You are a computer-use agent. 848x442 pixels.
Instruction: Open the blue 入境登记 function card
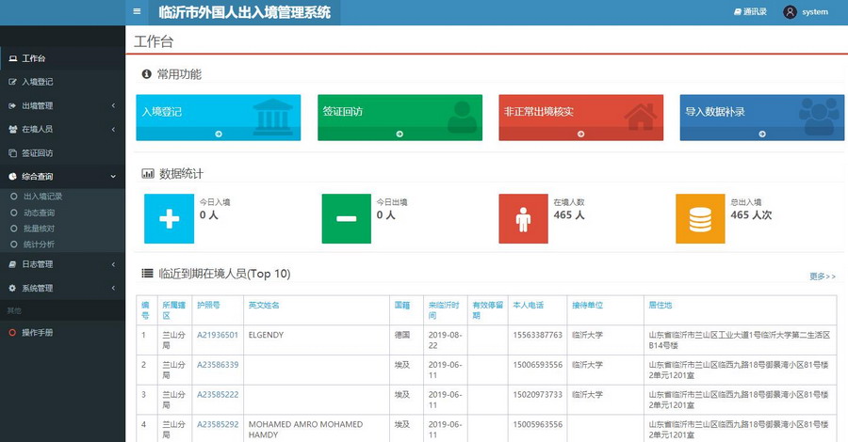tap(218, 118)
